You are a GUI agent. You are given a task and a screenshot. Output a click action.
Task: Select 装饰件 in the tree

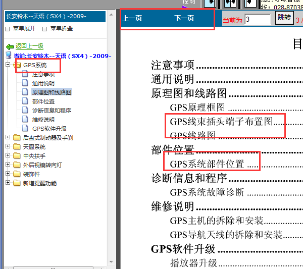coord(31,174)
